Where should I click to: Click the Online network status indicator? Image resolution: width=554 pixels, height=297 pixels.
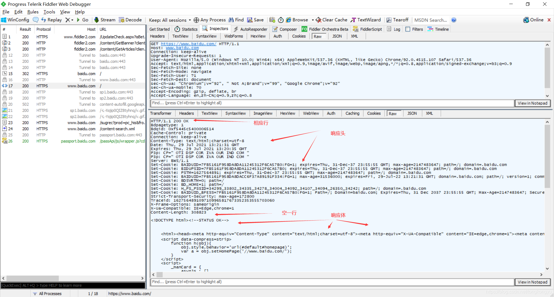tap(533, 20)
